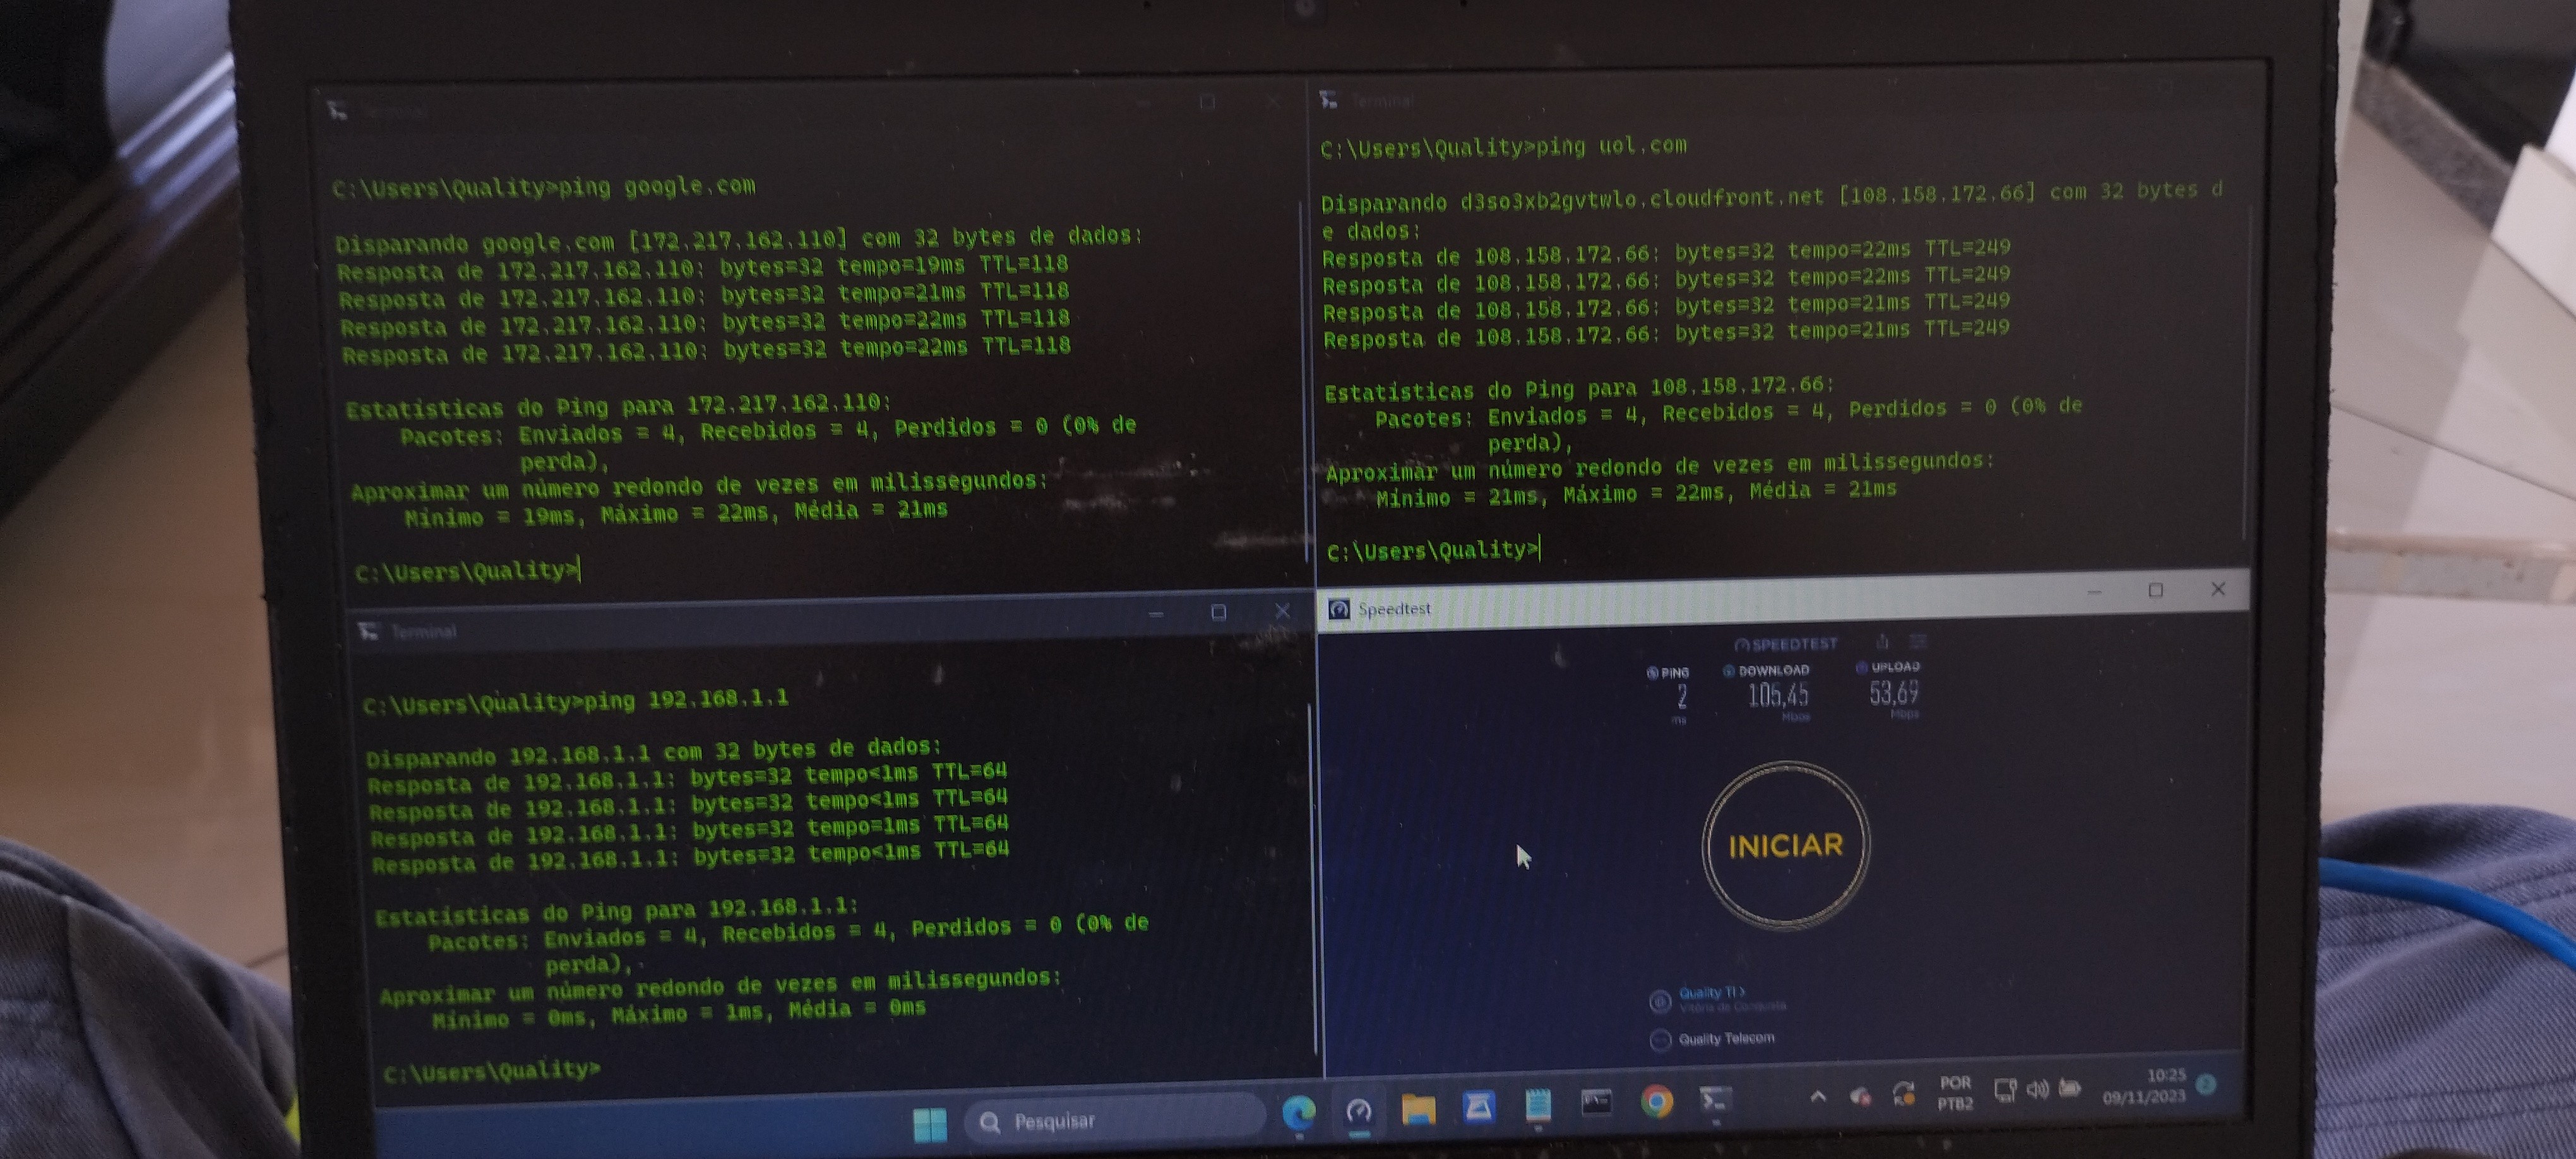This screenshot has width=2576, height=1159.
Task: Open the POR PTB2 language switcher
Action: (x=1955, y=1093)
